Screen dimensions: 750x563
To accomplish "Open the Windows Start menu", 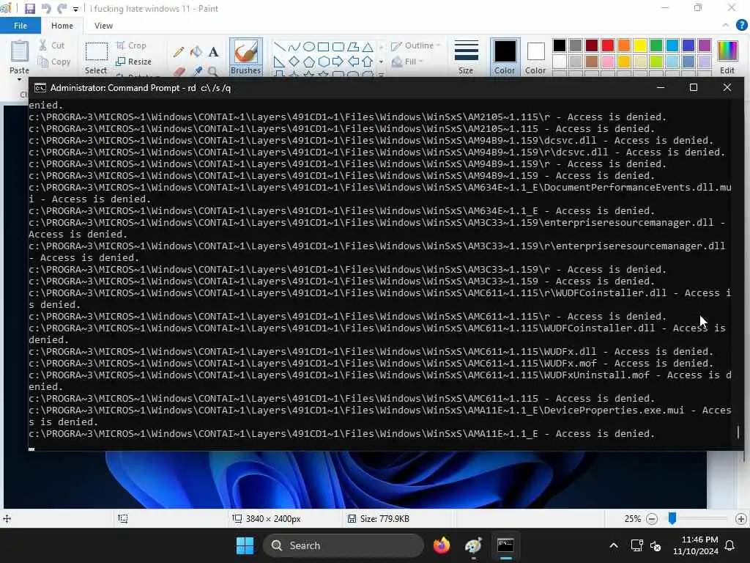I will [x=245, y=545].
